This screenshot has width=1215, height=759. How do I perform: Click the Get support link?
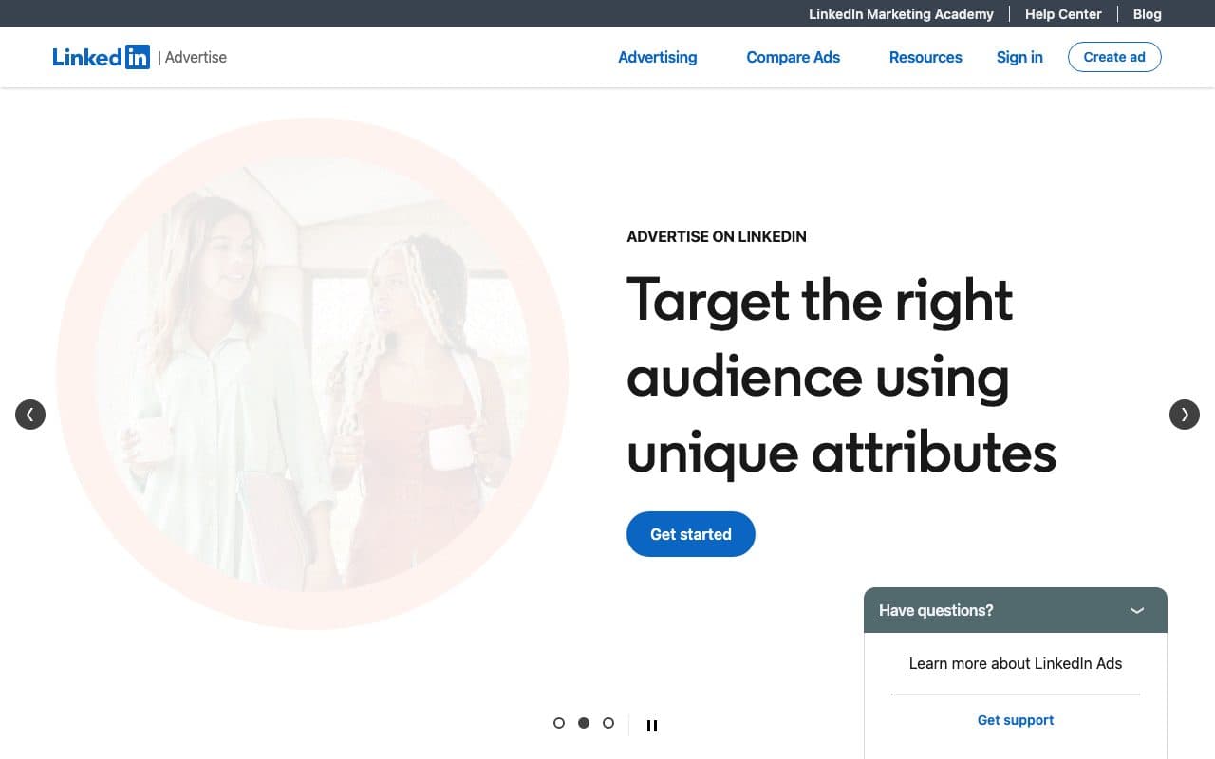[x=1016, y=720]
